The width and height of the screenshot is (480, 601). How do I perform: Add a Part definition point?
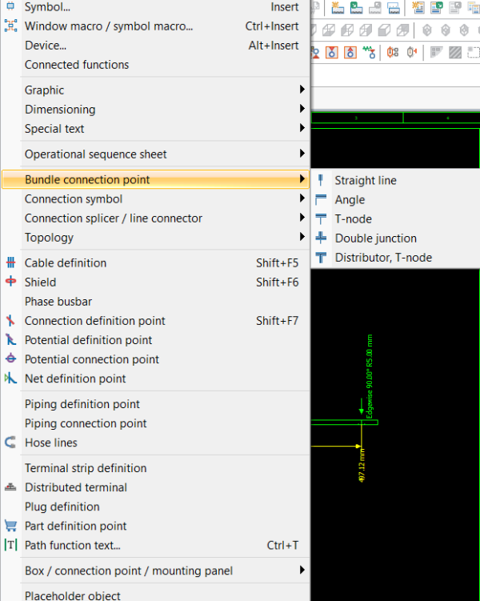coord(155,526)
